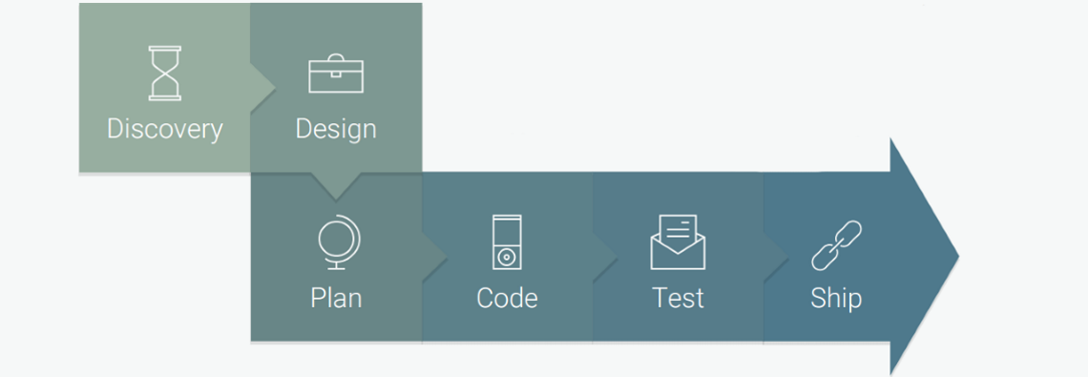This screenshot has width=1088, height=377.
Task: Select the chain link icon above Ship
Action: coord(836,245)
